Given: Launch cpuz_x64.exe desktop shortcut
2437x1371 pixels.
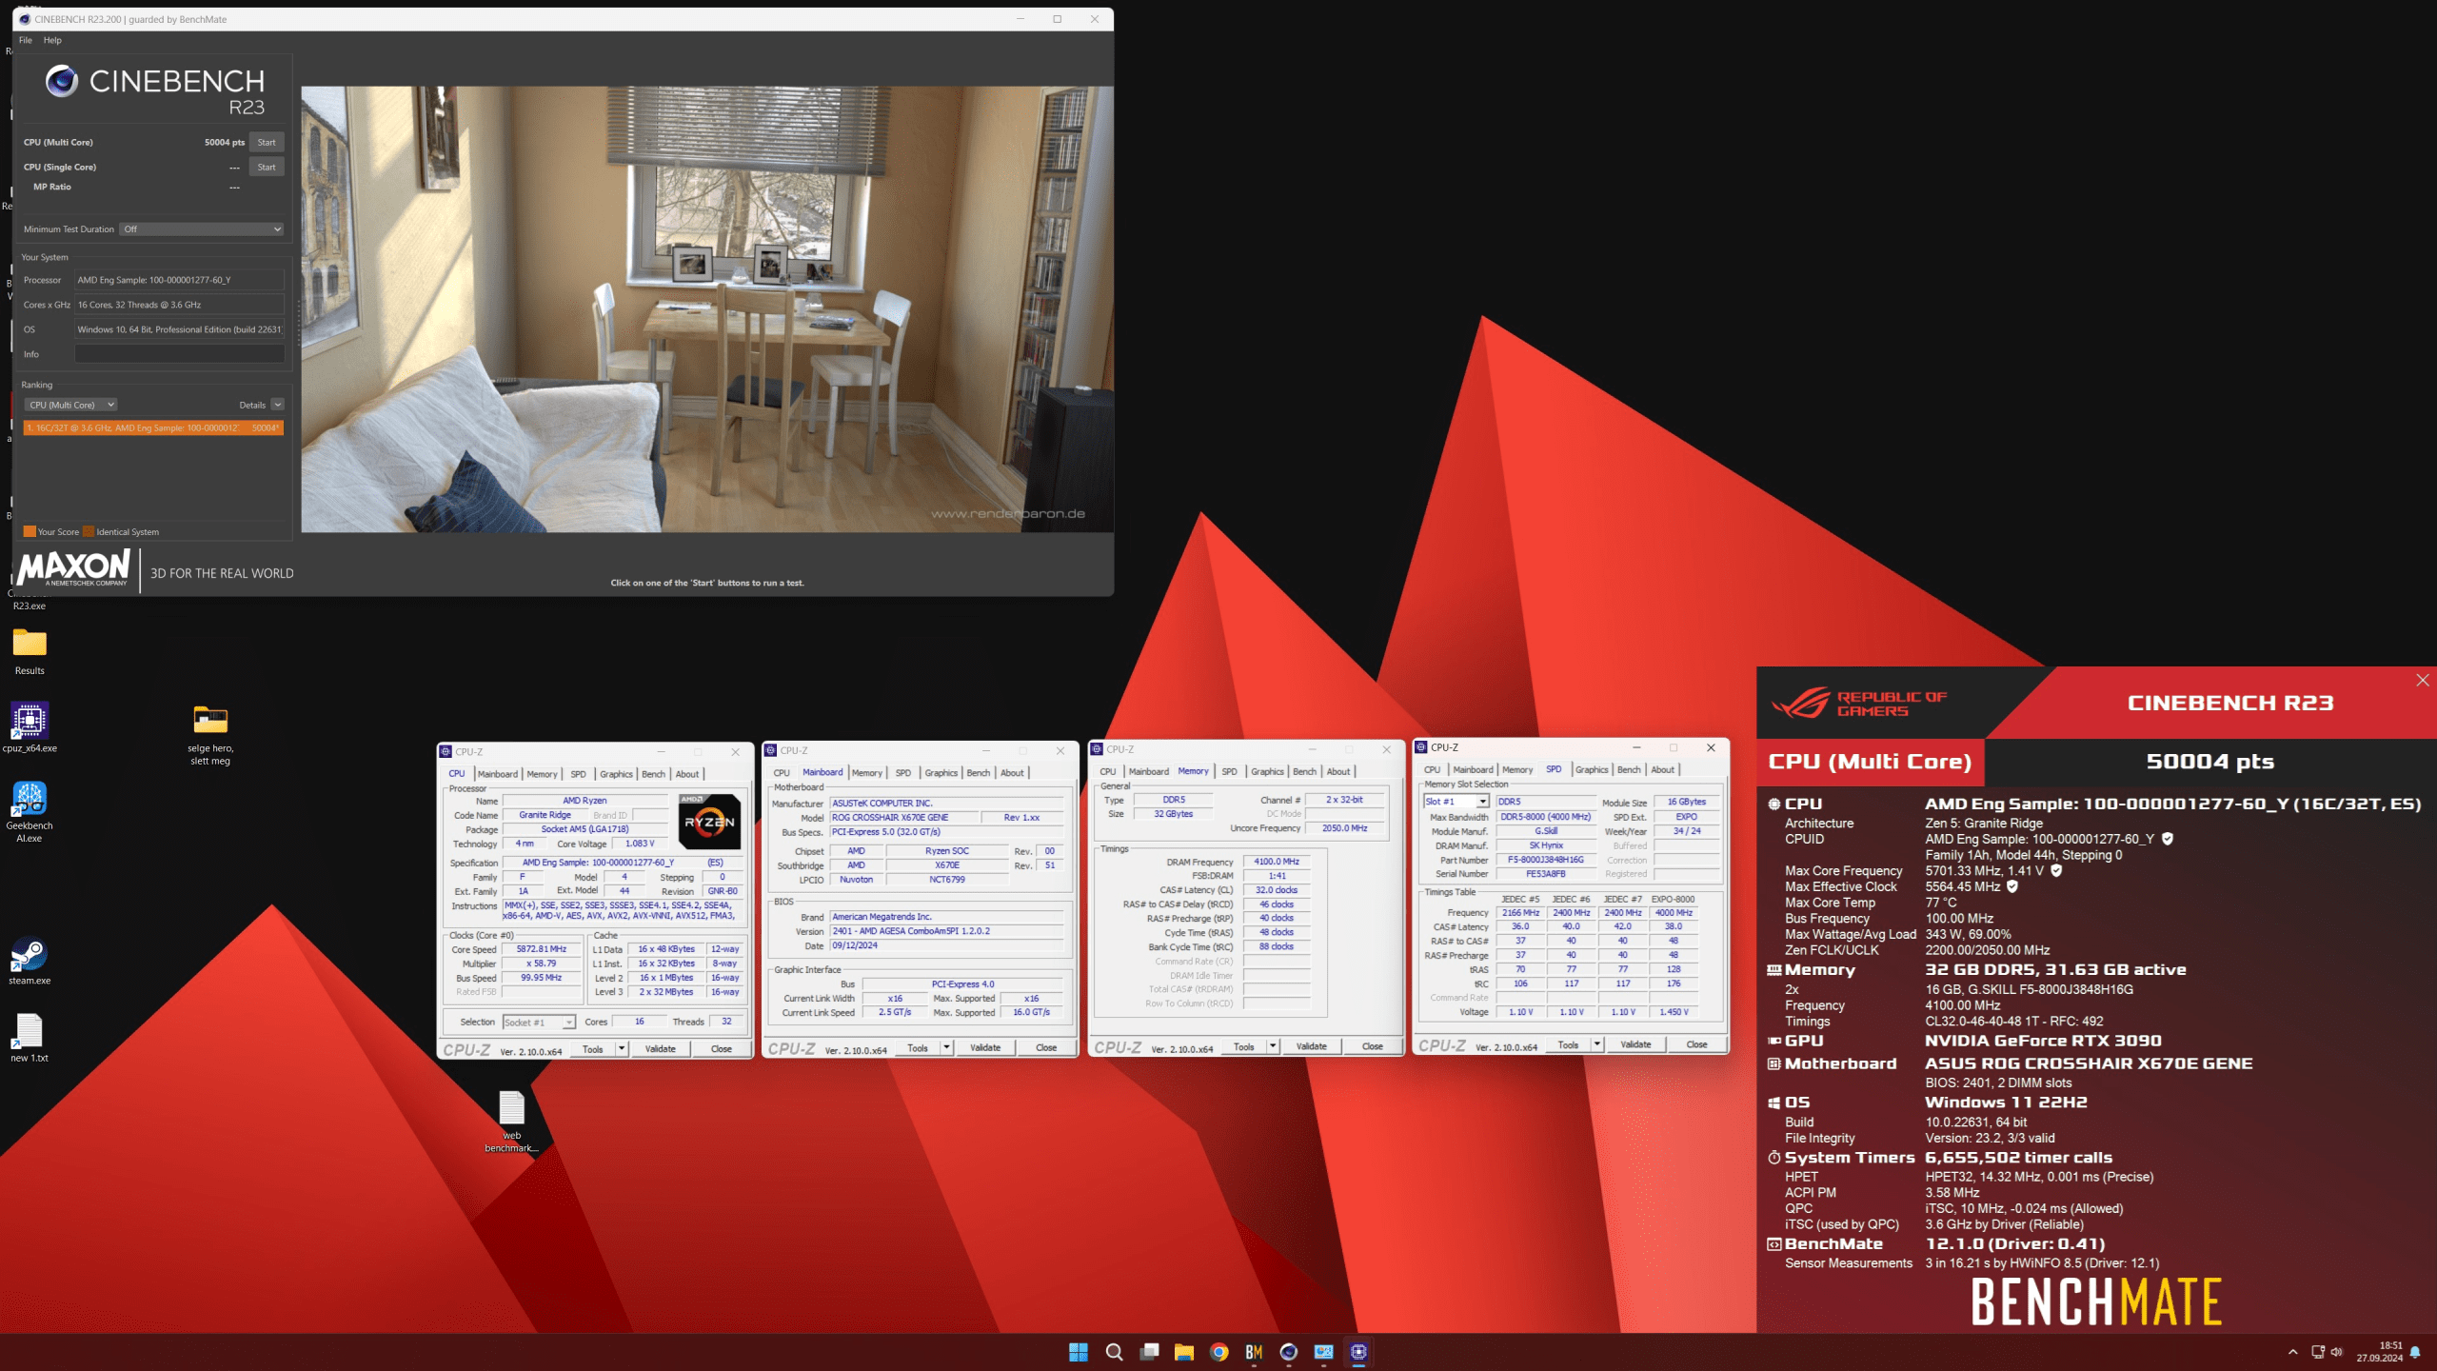Looking at the screenshot, I should click(30, 727).
